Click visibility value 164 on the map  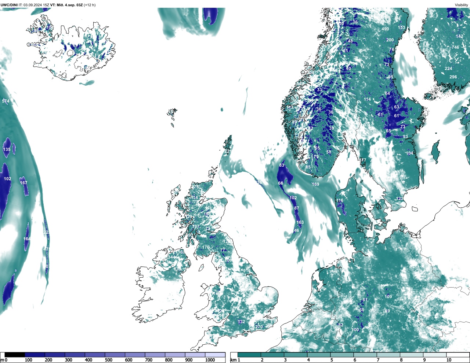27,239
